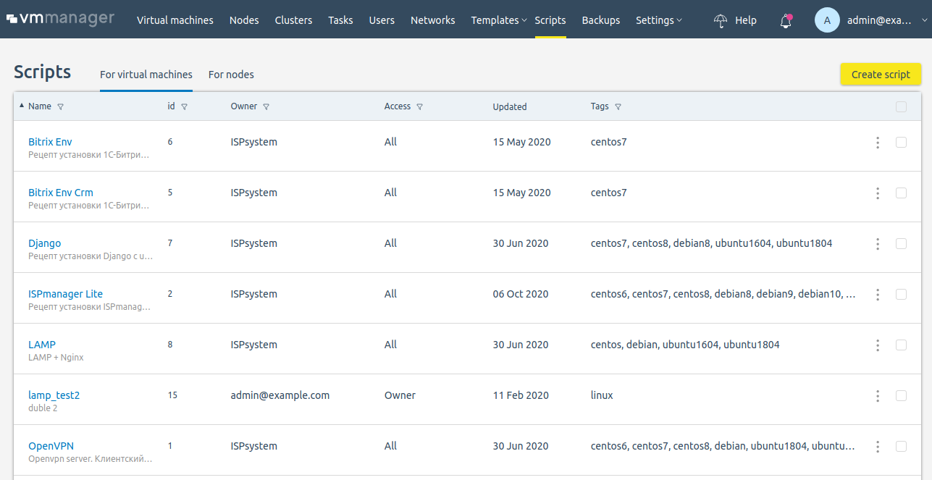This screenshot has height=480, width=932.
Task: Switch to For virtual machines tab
Action: tap(146, 75)
